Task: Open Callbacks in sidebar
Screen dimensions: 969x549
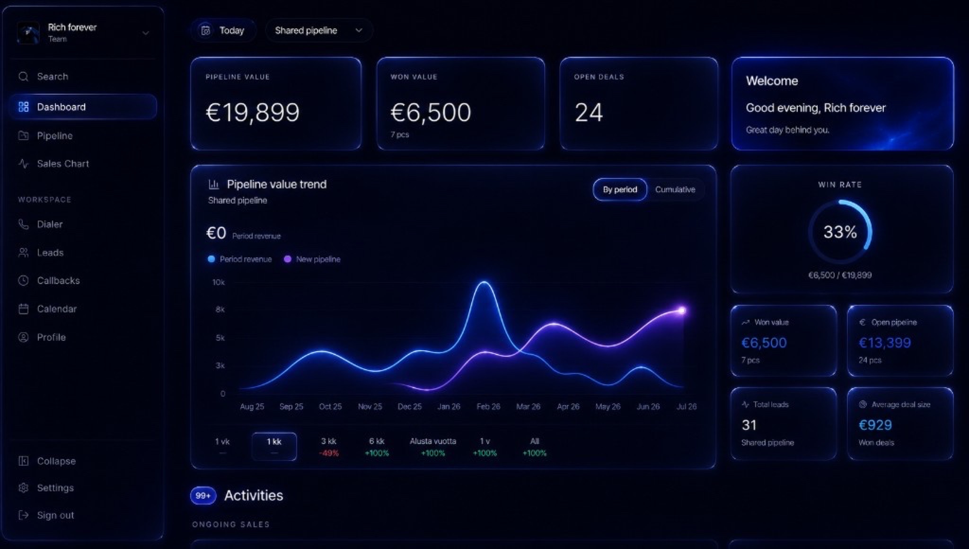Action: pyautogui.click(x=83, y=280)
